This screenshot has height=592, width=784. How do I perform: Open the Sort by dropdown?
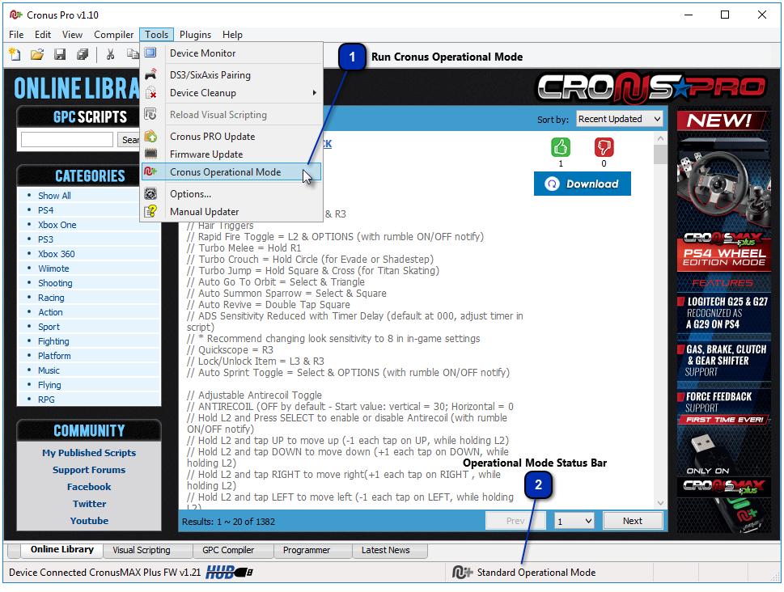(620, 119)
